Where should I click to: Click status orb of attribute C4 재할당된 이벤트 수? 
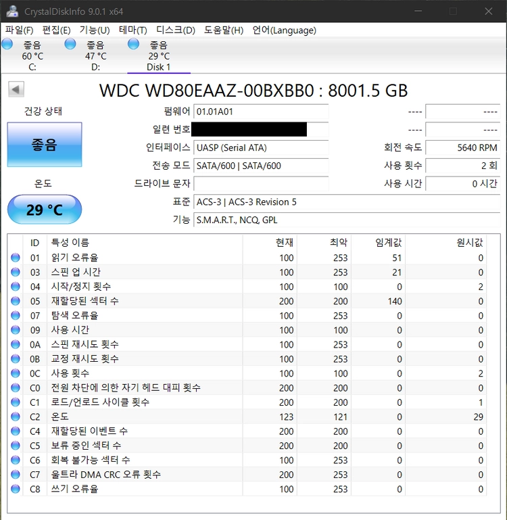click(x=16, y=431)
